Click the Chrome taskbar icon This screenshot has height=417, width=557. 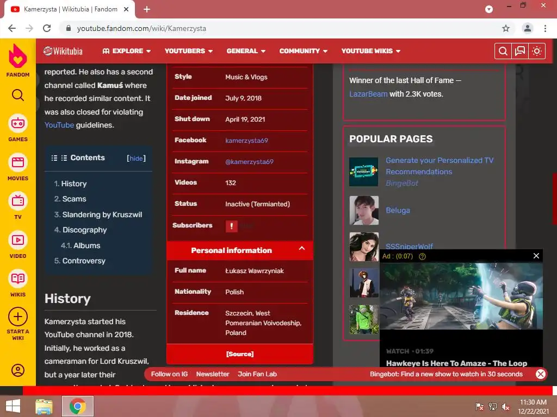pos(78,406)
